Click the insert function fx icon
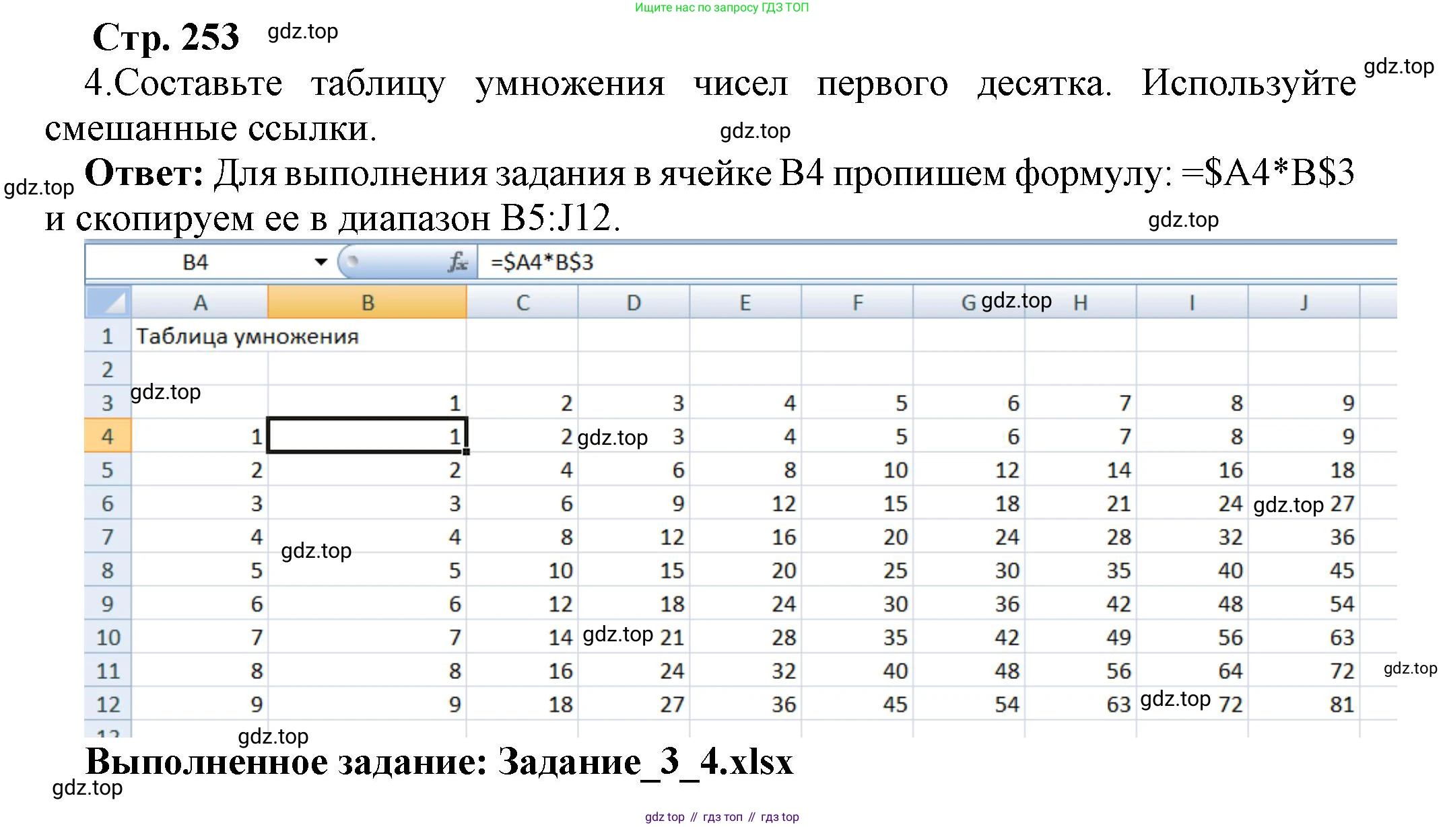 pyautogui.click(x=458, y=262)
